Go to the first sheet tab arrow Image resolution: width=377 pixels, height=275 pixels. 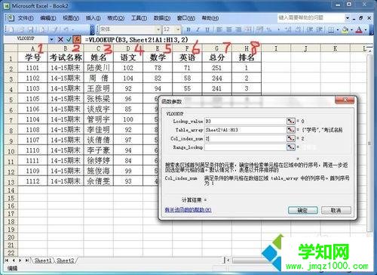(x=7, y=260)
